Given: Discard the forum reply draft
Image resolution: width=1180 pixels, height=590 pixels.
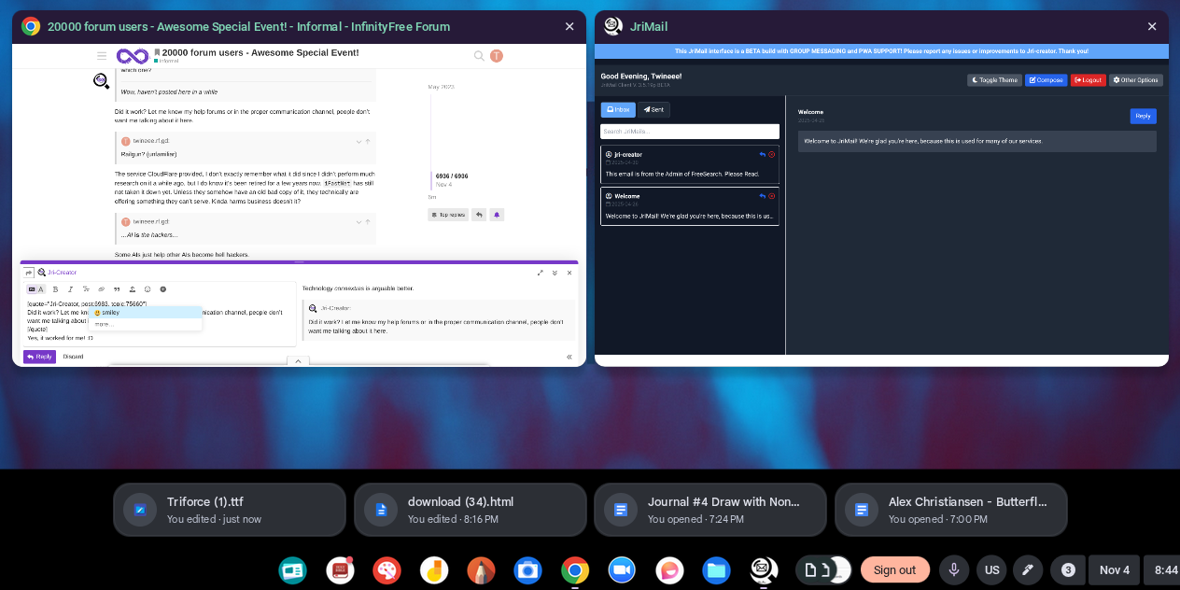Looking at the screenshot, I should pyautogui.click(x=73, y=357).
